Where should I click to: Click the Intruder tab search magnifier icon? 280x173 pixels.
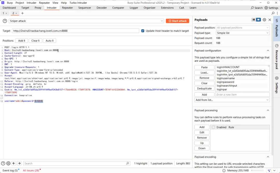273,13
